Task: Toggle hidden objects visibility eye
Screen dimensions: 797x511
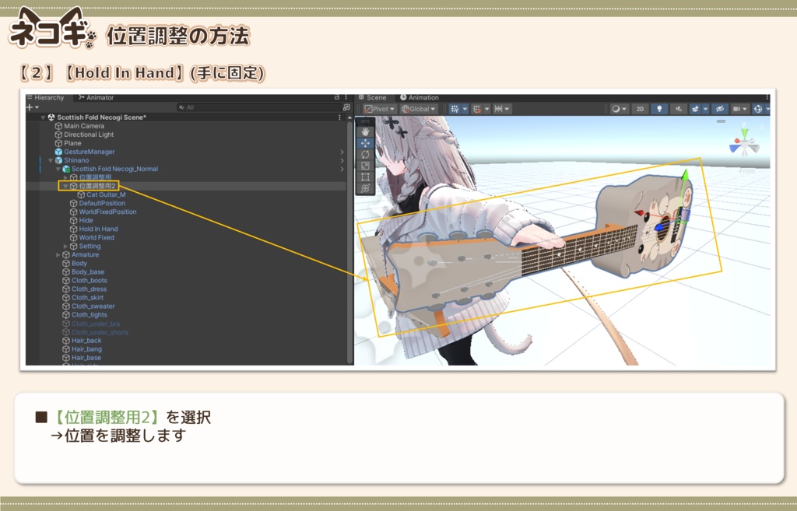Action: [x=719, y=109]
